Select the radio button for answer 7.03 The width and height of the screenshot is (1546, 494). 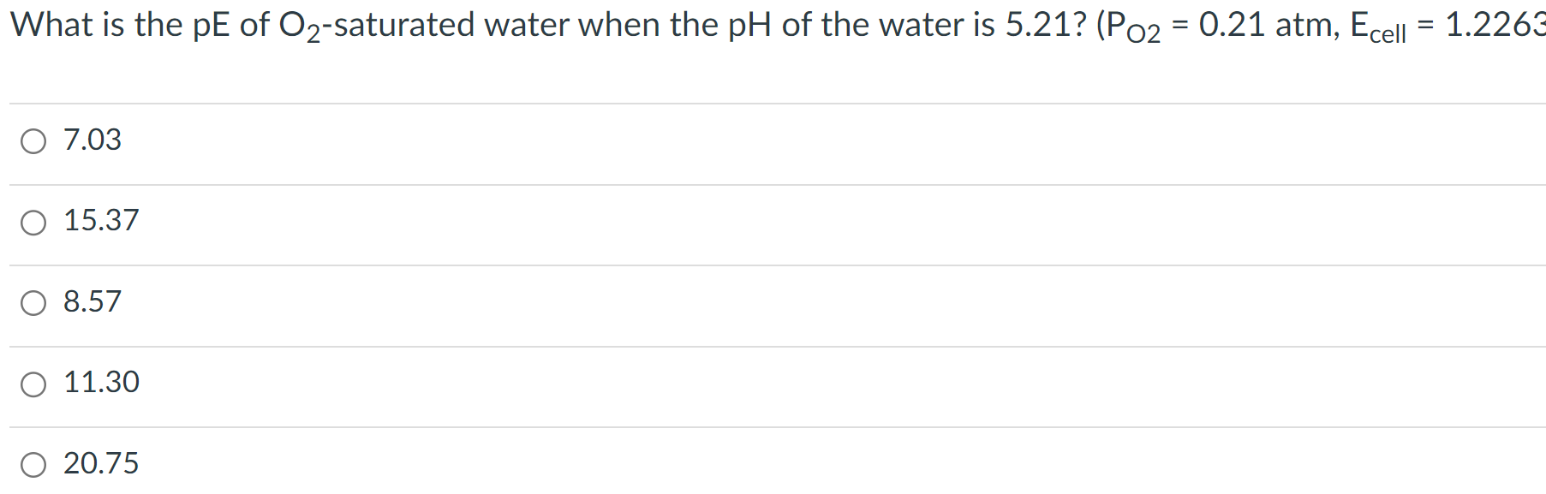pos(33,141)
